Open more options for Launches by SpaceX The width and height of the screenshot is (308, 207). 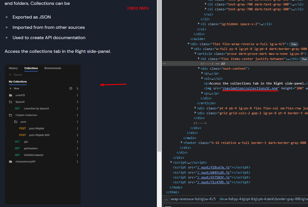pos(77,108)
